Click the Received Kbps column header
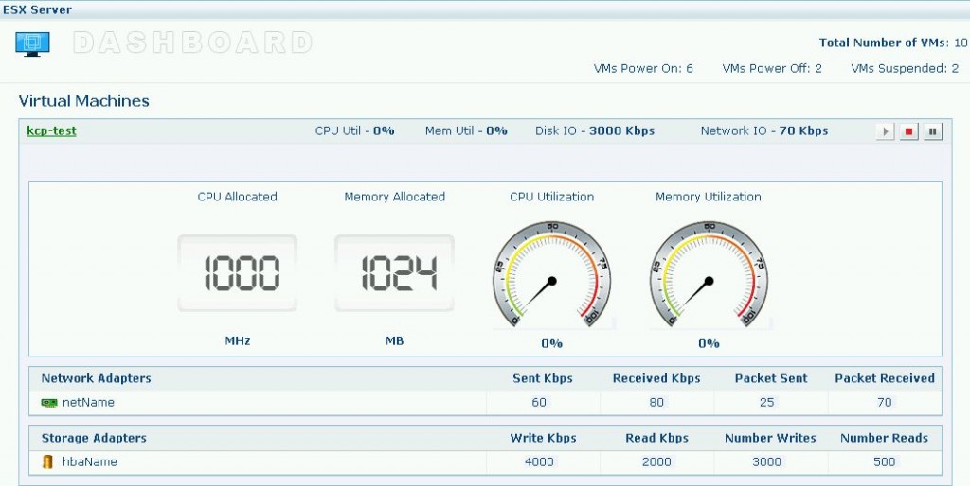 pos(656,378)
